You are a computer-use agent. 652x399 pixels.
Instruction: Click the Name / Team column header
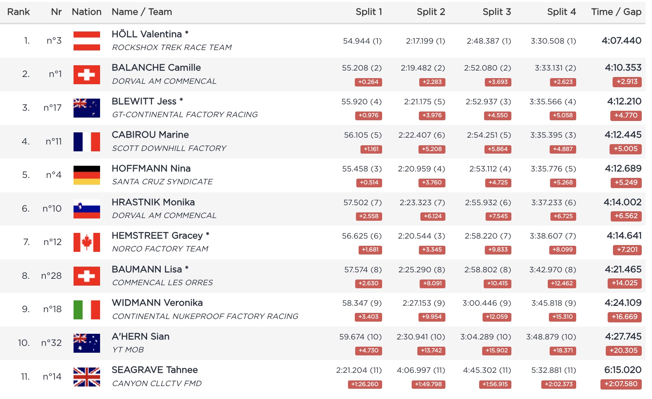(142, 12)
